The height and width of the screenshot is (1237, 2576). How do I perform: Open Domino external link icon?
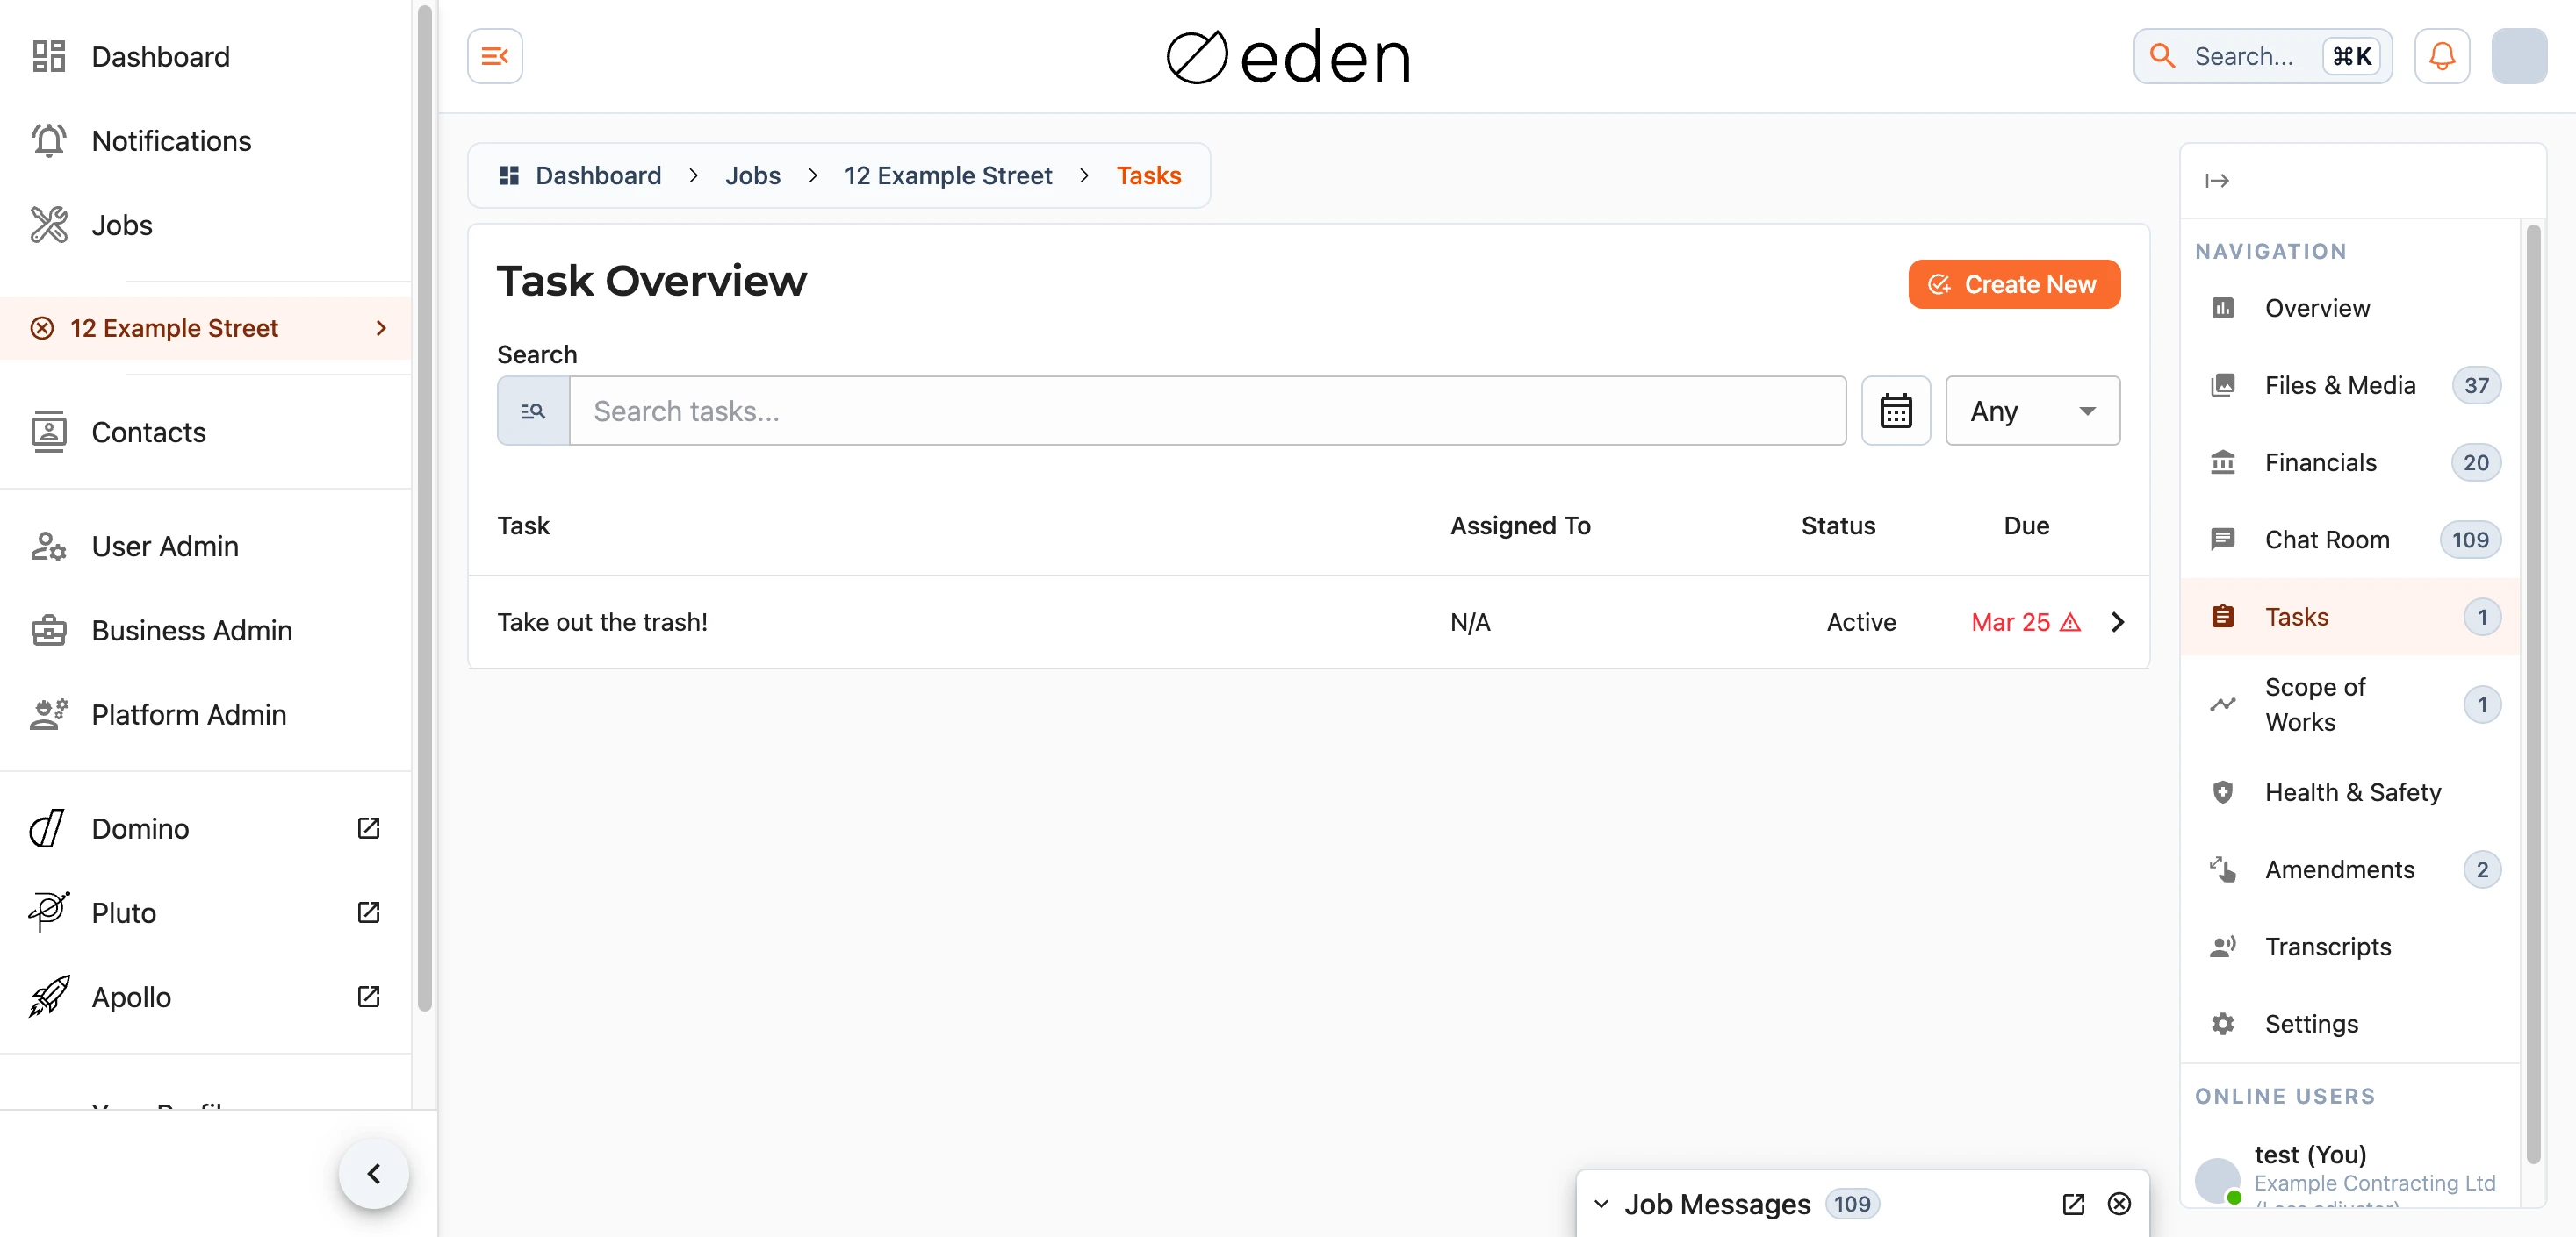368,828
